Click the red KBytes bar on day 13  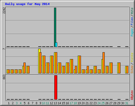point(56,87)
